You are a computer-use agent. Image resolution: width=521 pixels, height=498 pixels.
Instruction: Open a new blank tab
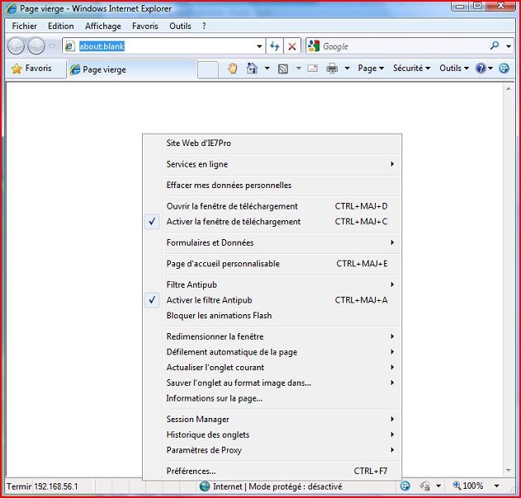[208, 70]
